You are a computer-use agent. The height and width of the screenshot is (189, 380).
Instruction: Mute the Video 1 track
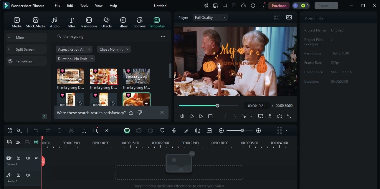(28, 158)
